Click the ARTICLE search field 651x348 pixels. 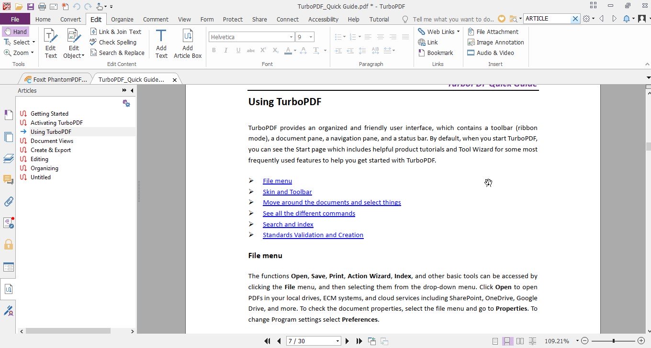click(548, 19)
